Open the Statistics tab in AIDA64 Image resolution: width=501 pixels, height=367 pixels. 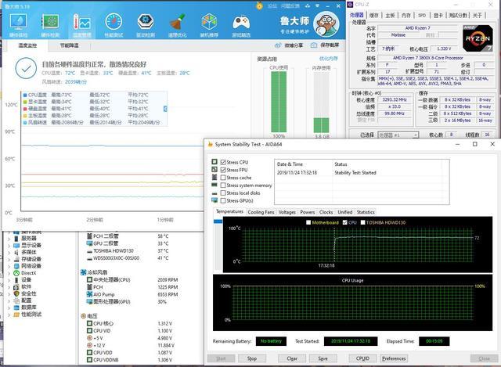point(366,212)
